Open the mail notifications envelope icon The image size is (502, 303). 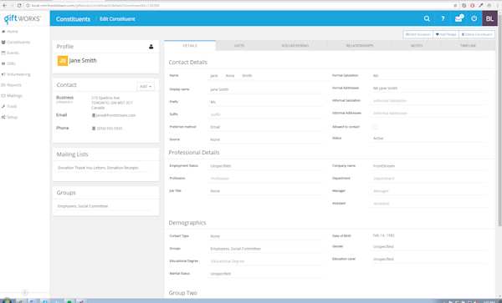coord(458,18)
